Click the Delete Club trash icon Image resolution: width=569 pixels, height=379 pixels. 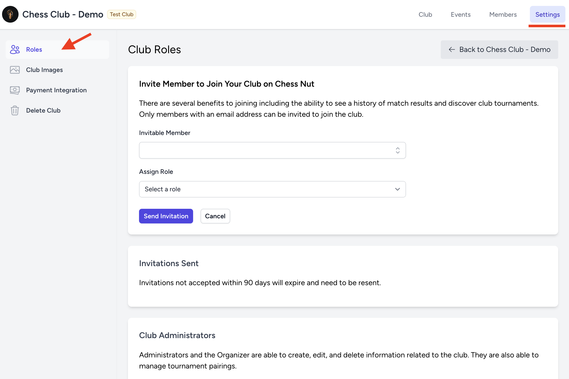coord(15,110)
